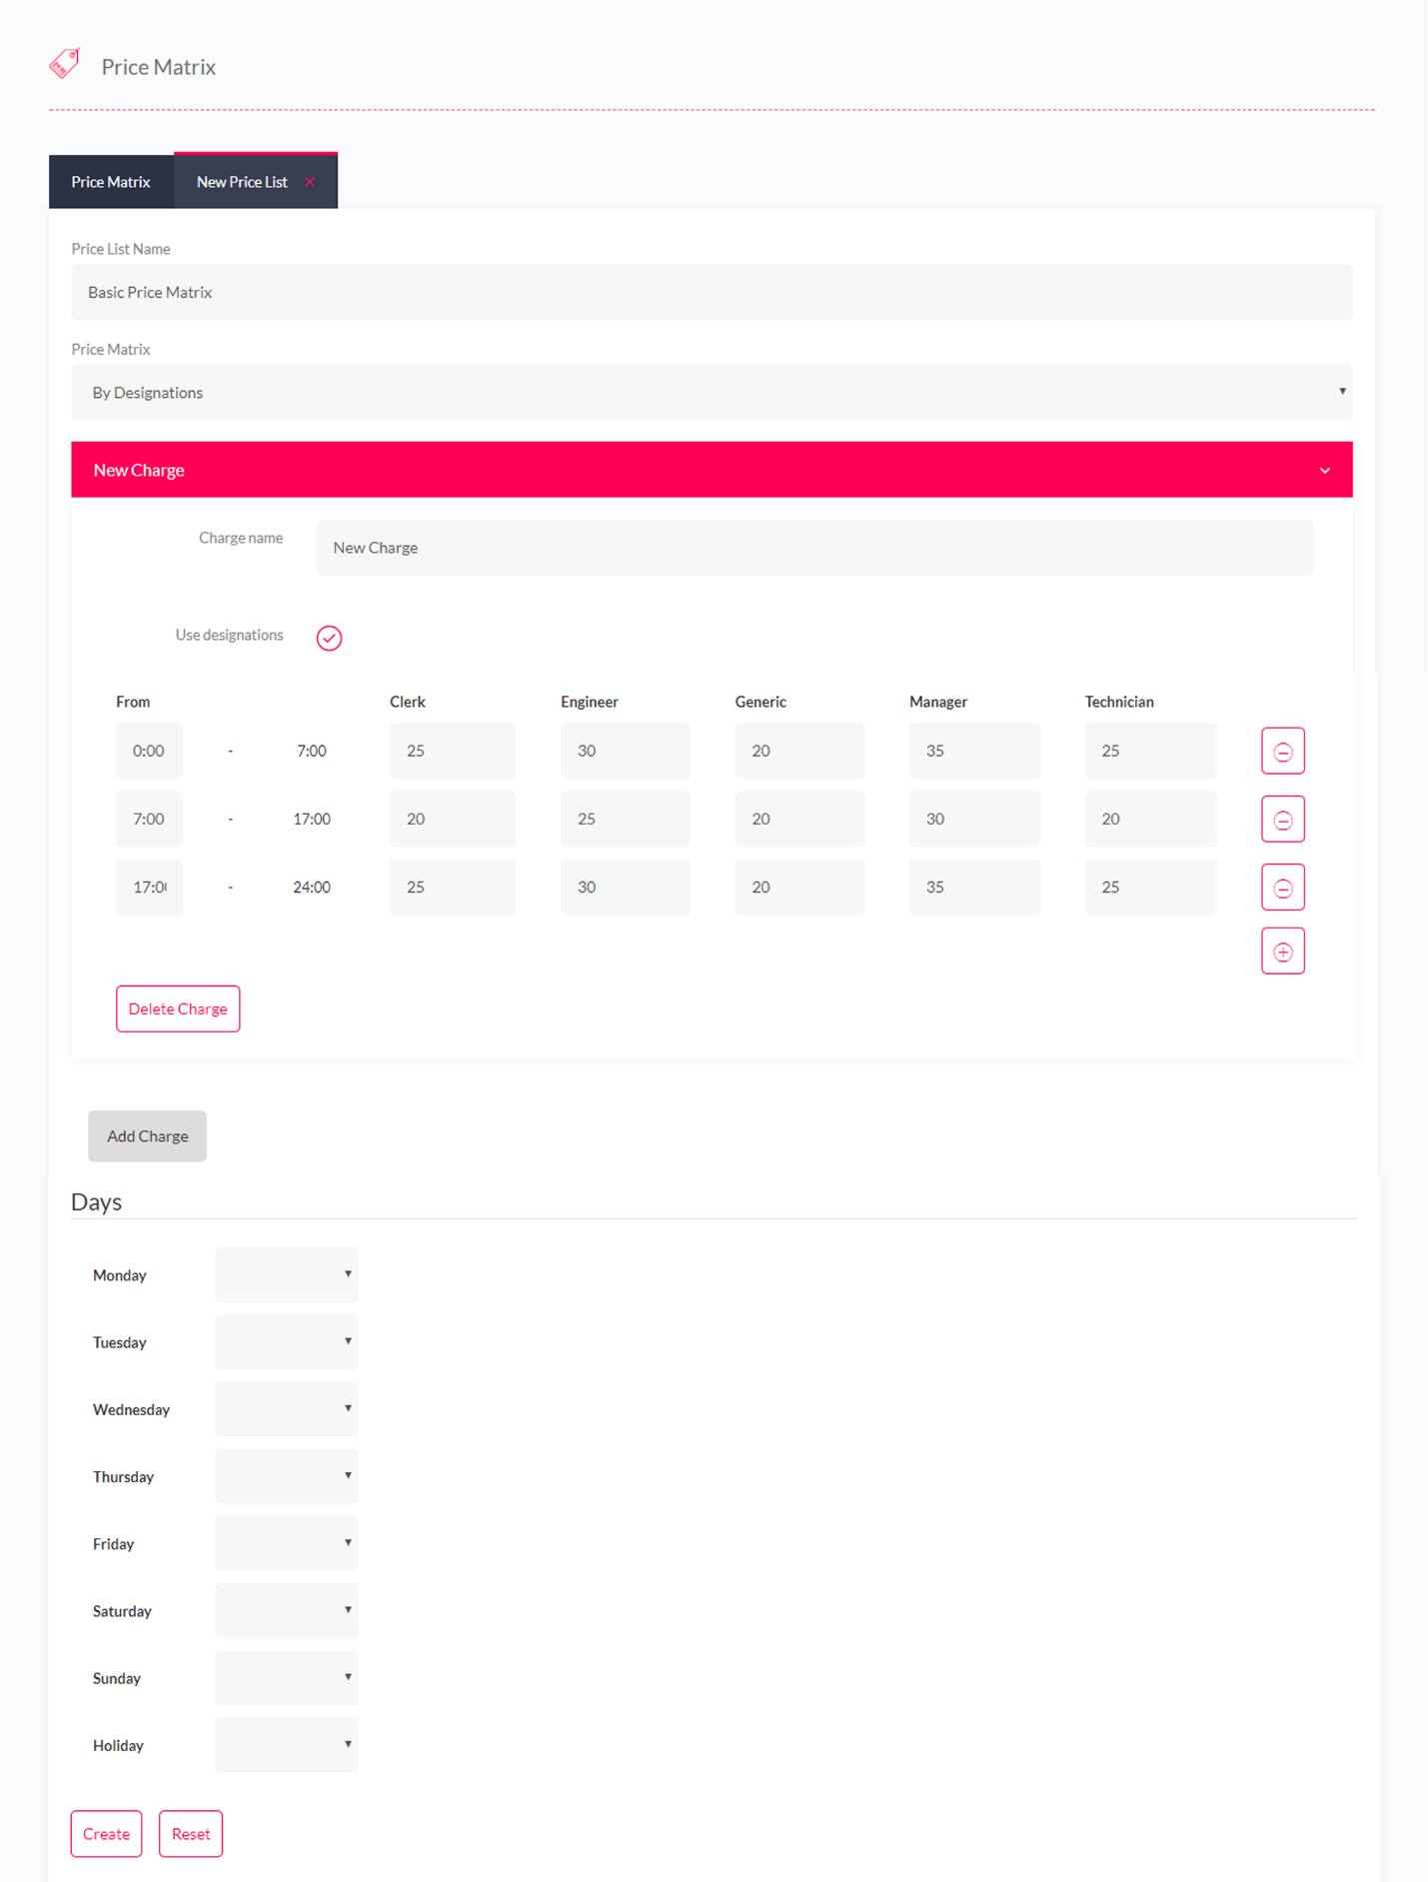
Task: Open the Tuesday charge dropdown
Action: tap(286, 1341)
